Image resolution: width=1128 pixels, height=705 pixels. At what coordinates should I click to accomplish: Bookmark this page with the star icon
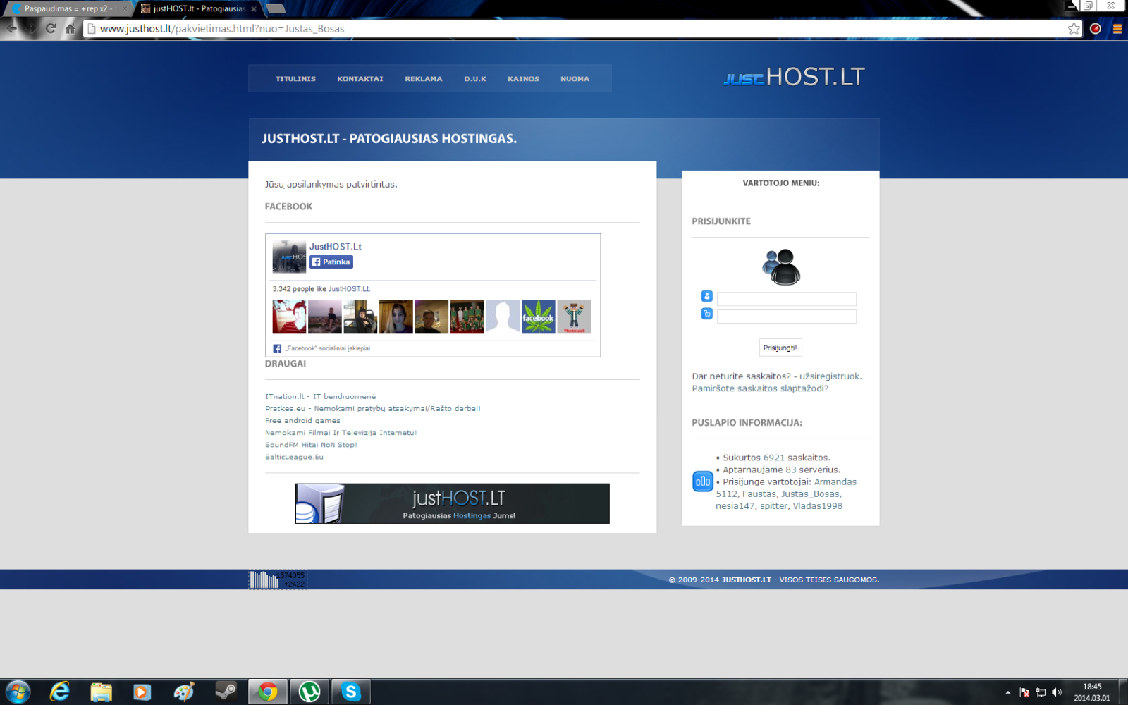[1074, 29]
